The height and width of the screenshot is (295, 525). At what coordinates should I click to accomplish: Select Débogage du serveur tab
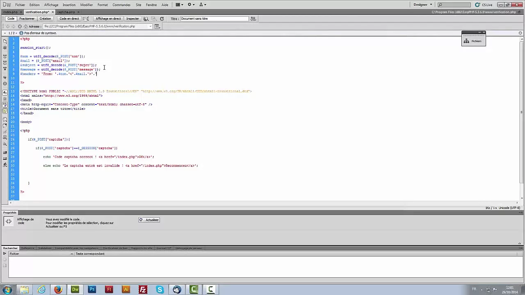(x=189, y=248)
